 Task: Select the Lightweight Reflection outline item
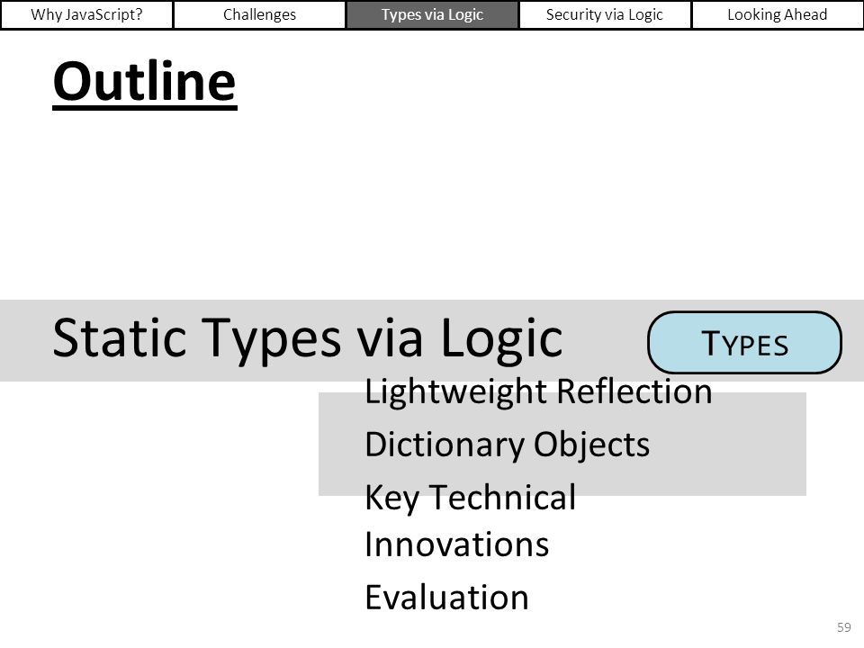pos(538,391)
